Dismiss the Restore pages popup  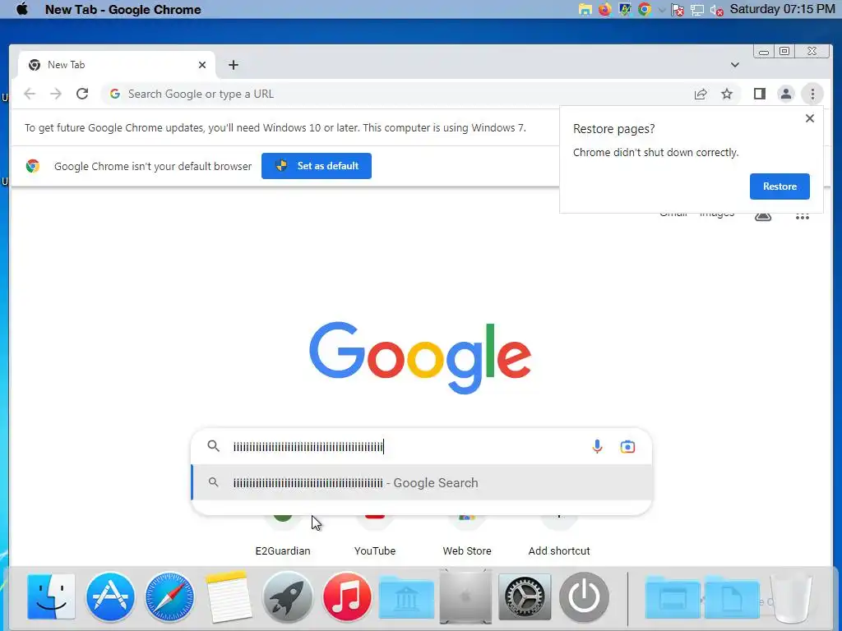point(810,118)
